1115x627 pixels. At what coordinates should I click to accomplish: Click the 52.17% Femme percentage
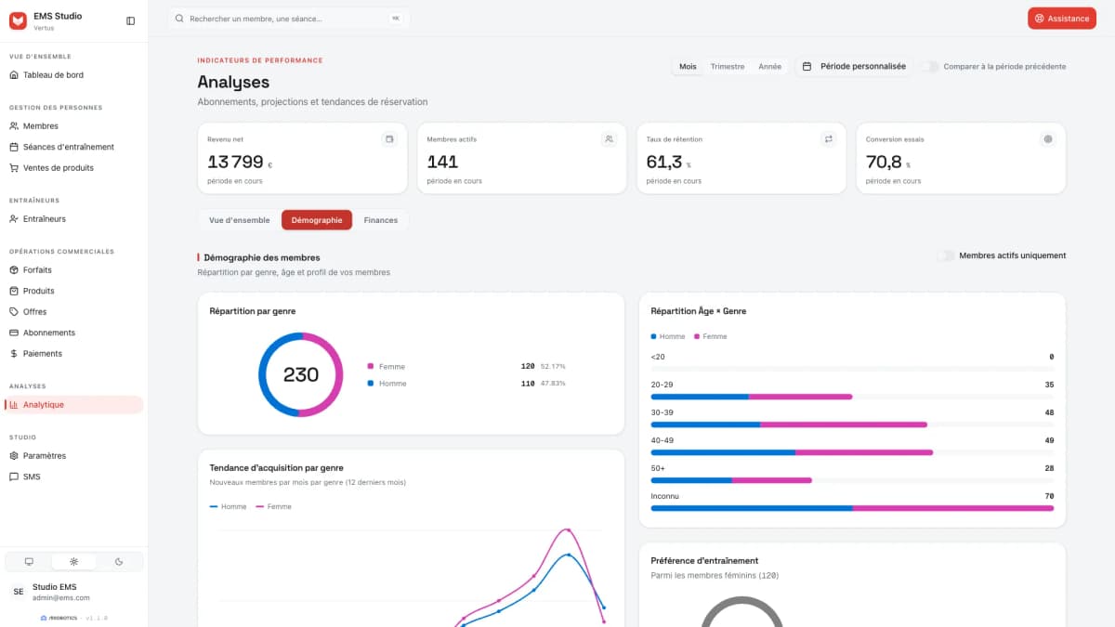(x=553, y=366)
